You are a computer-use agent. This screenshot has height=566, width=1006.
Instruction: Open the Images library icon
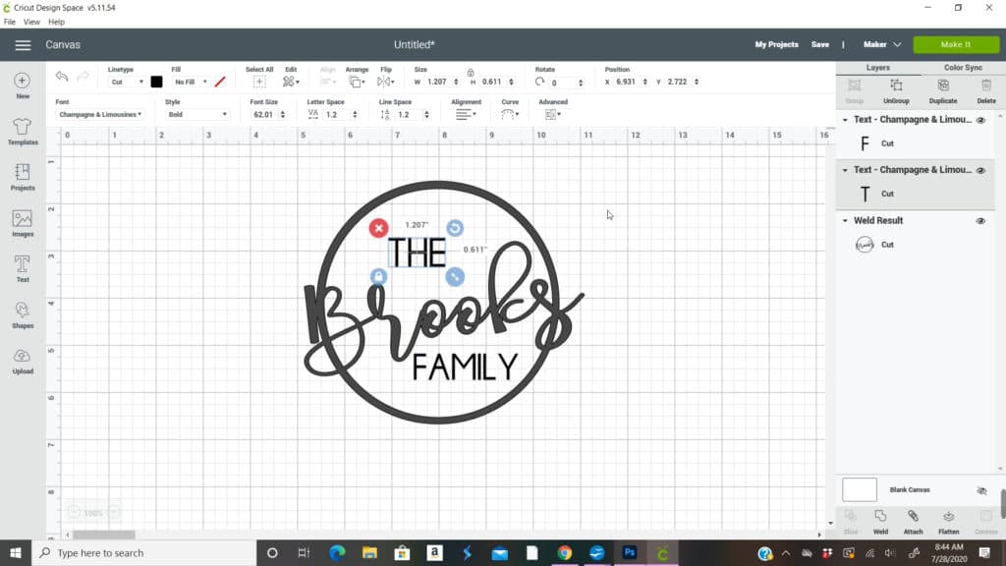(22, 223)
